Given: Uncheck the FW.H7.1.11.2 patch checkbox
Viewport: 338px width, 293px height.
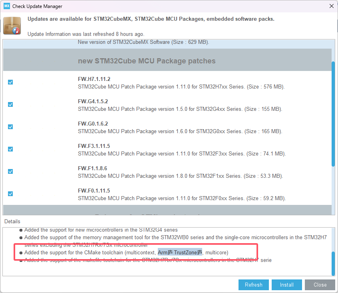Looking at the screenshot, I should [10, 82].
